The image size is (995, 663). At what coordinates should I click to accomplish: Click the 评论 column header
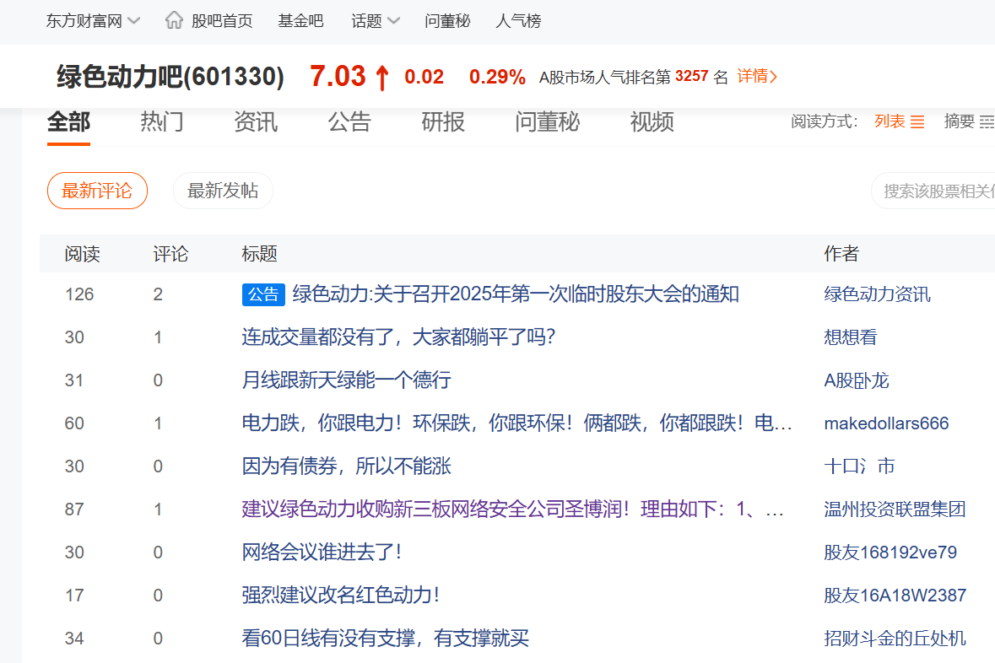pos(170,254)
